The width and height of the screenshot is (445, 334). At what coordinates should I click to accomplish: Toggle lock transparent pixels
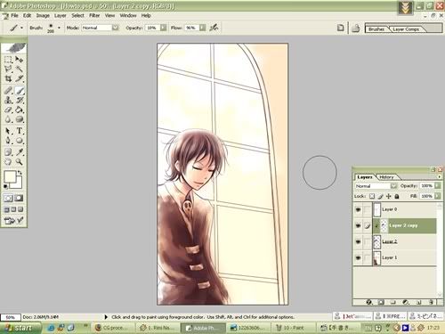pyautogui.click(x=372, y=196)
